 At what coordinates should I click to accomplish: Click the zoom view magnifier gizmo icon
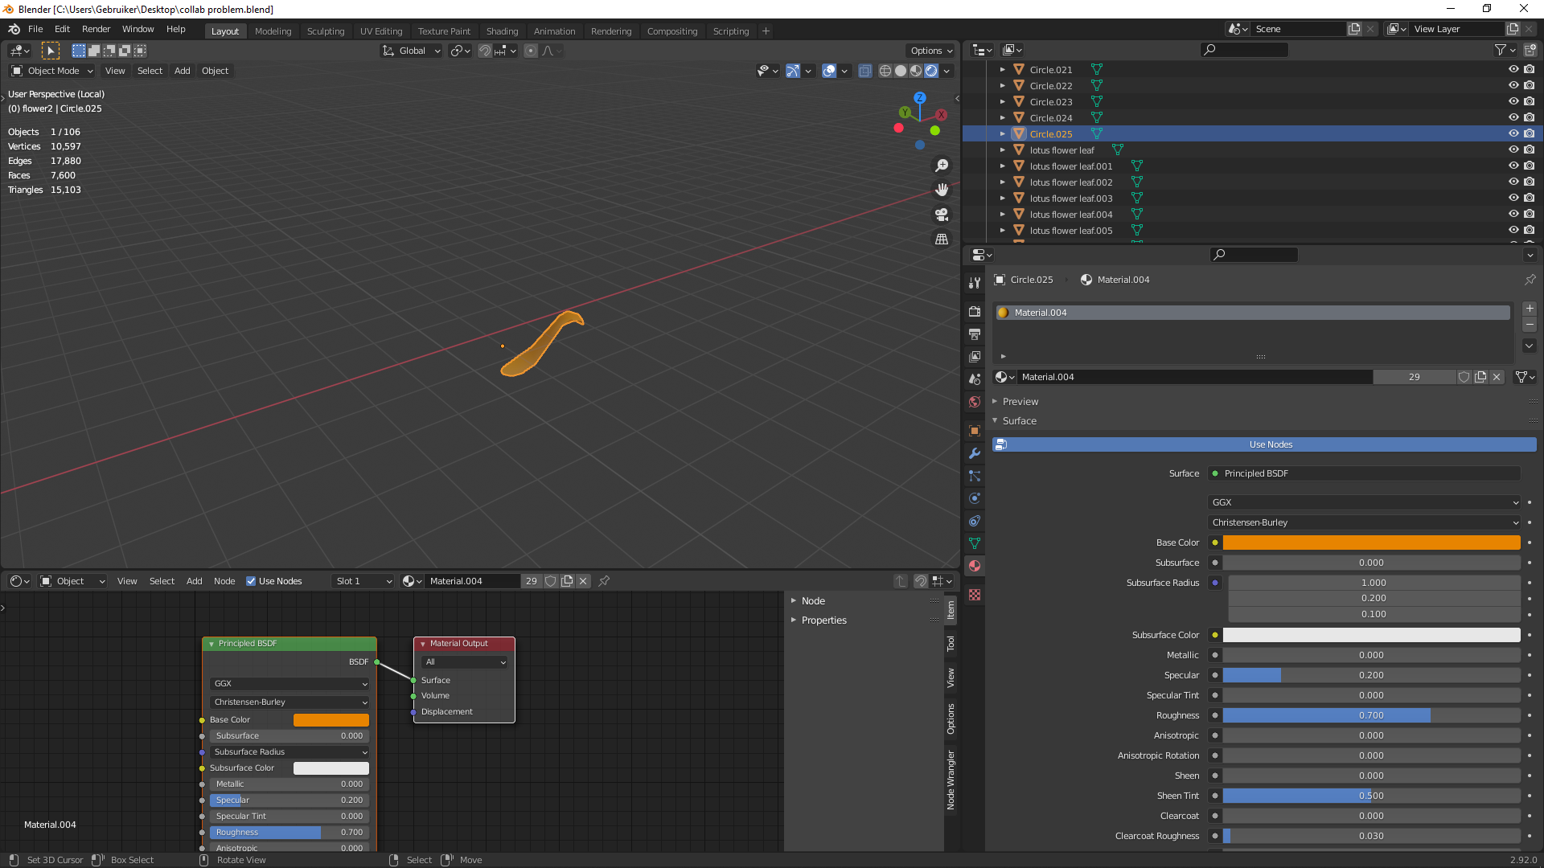pyautogui.click(x=942, y=166)
